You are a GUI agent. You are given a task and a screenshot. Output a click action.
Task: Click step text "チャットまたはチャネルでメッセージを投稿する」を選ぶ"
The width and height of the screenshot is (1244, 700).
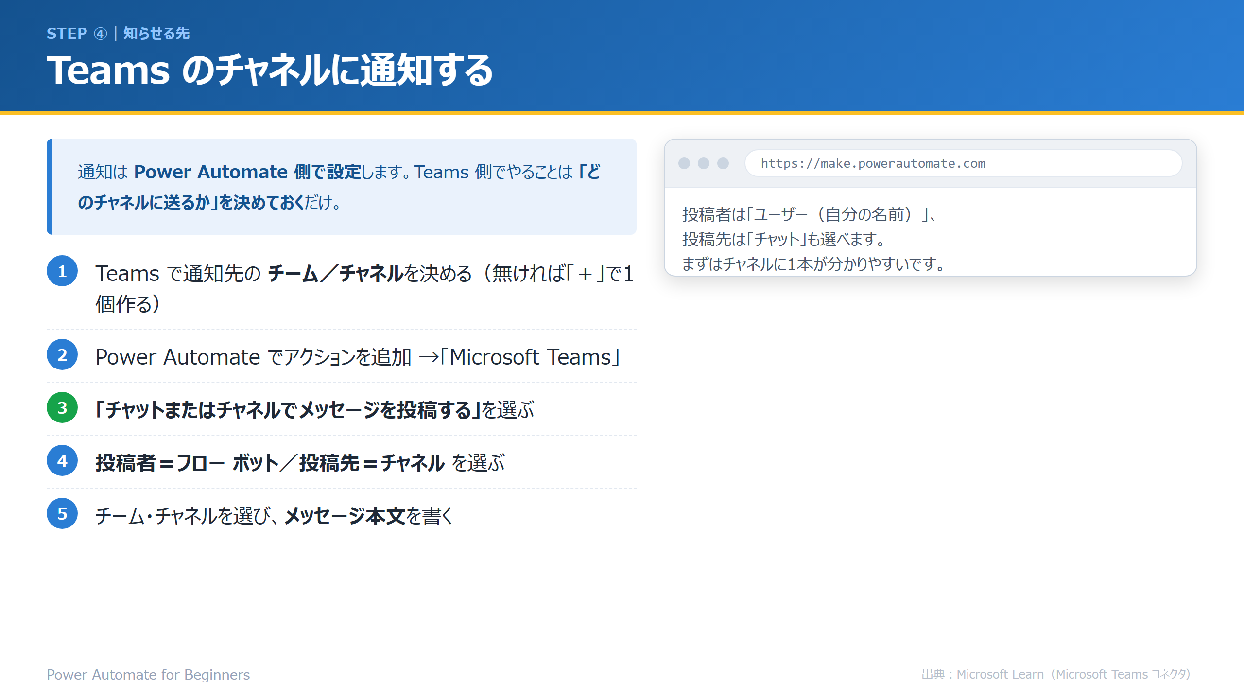(x=314, y=410)
